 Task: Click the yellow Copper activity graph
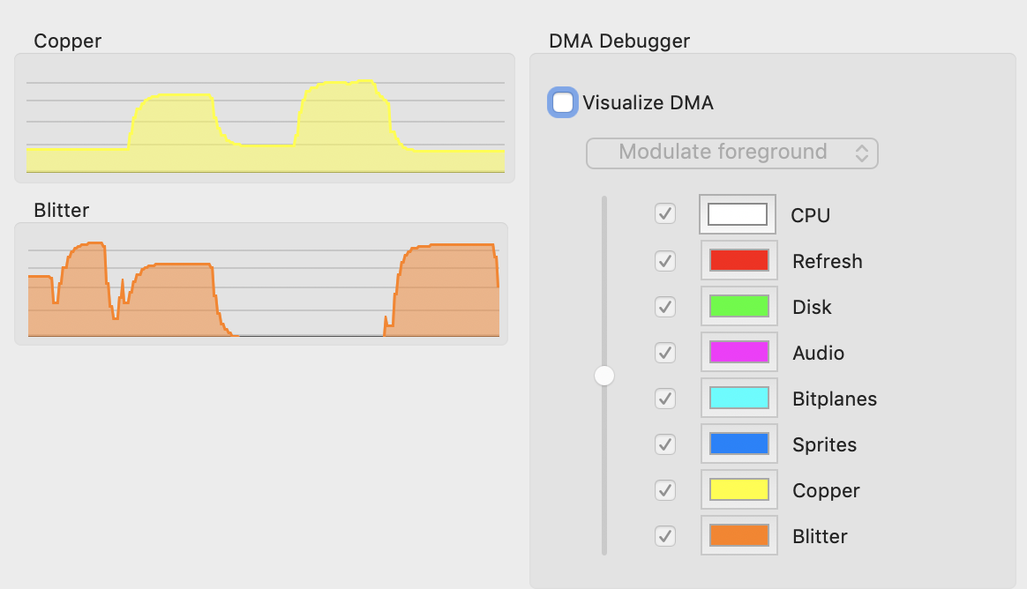point(266,118)
